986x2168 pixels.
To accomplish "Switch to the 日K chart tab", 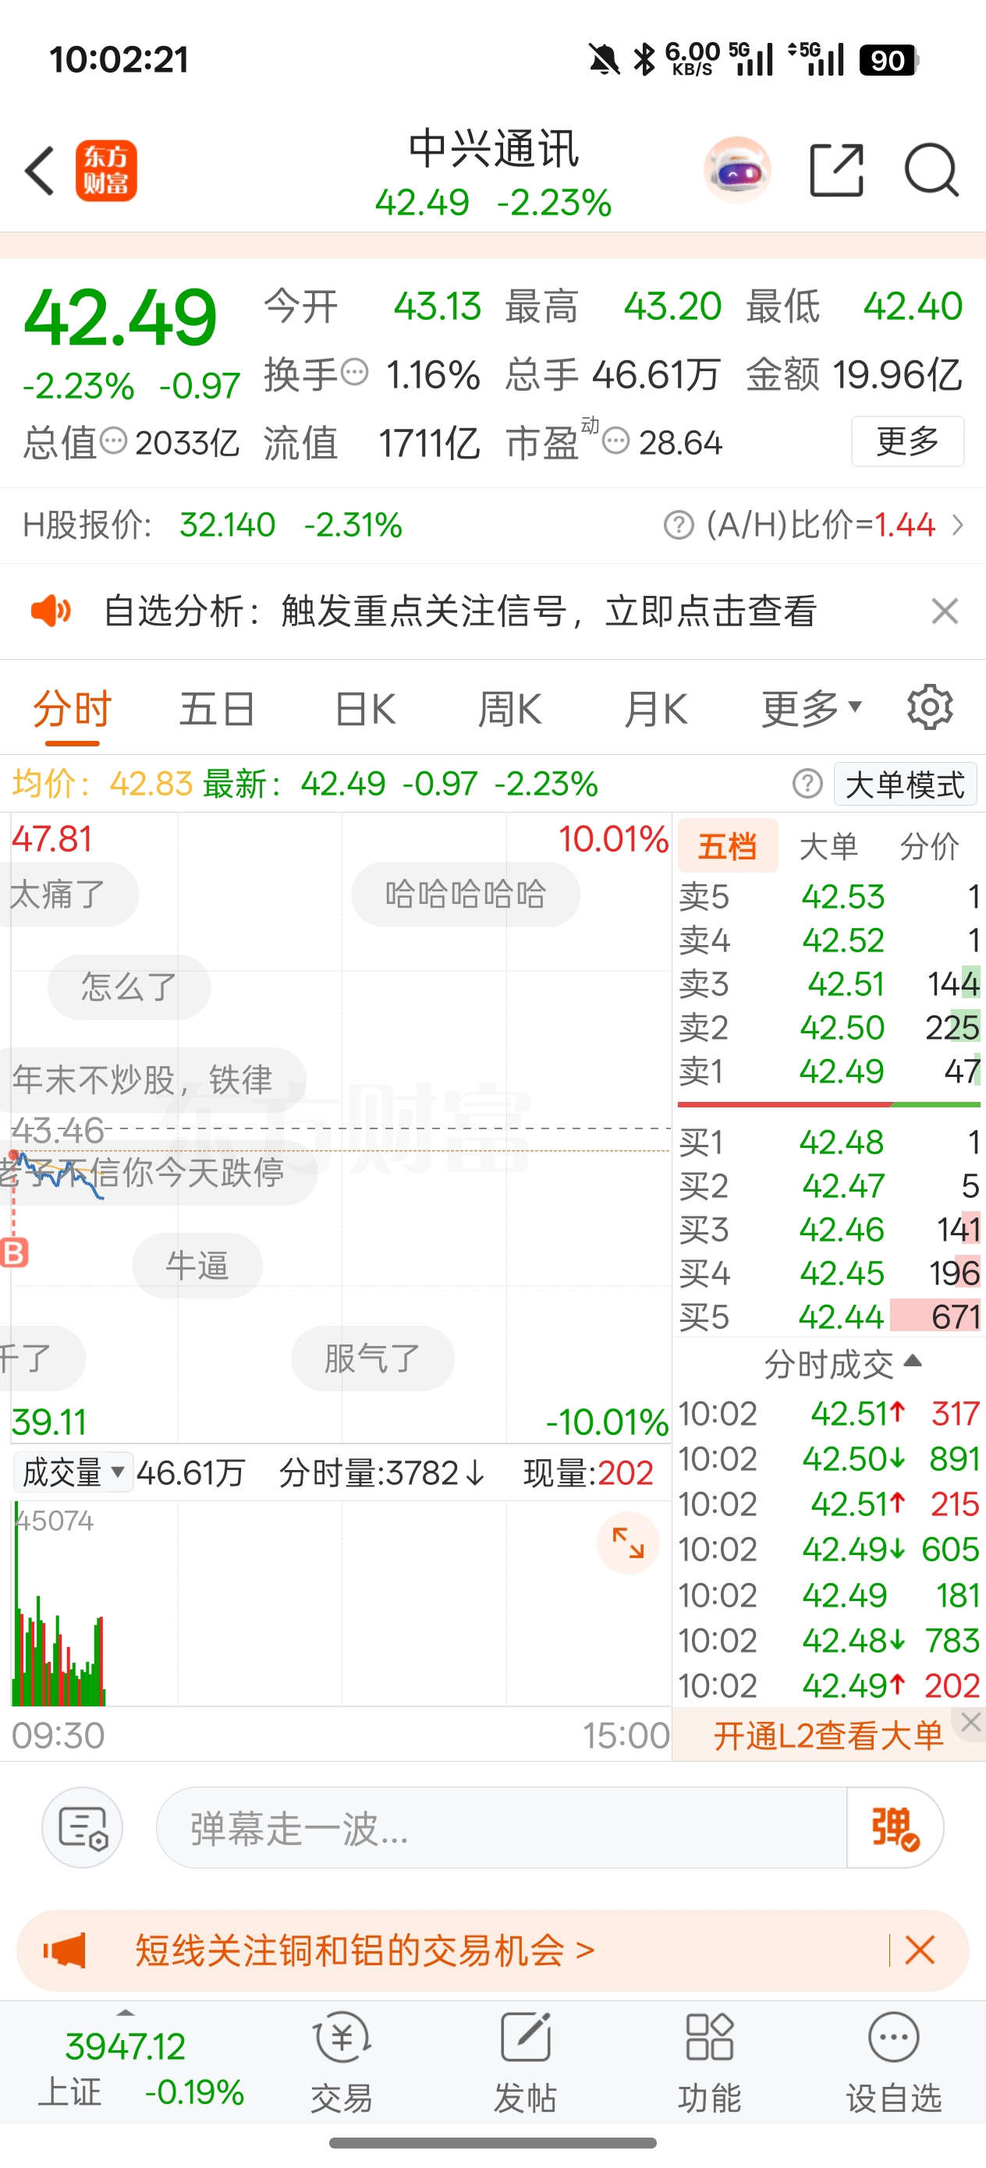I will (x=365, y=709).
